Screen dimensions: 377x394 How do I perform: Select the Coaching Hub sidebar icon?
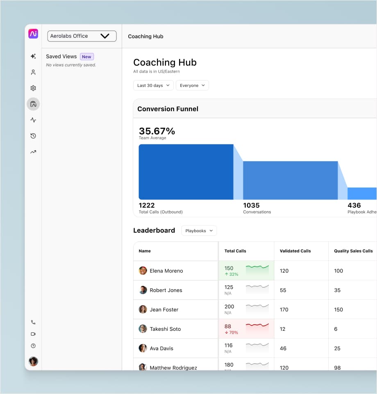(33, 104)
